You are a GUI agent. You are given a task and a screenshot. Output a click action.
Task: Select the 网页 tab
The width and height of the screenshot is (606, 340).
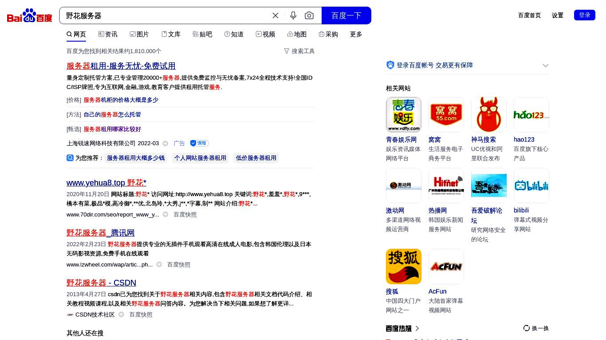coord(76,34)
